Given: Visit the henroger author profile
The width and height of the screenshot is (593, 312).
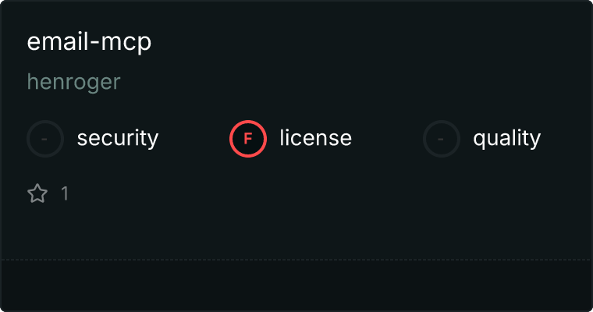Looking at the screenshot, I should pos(74,82).
